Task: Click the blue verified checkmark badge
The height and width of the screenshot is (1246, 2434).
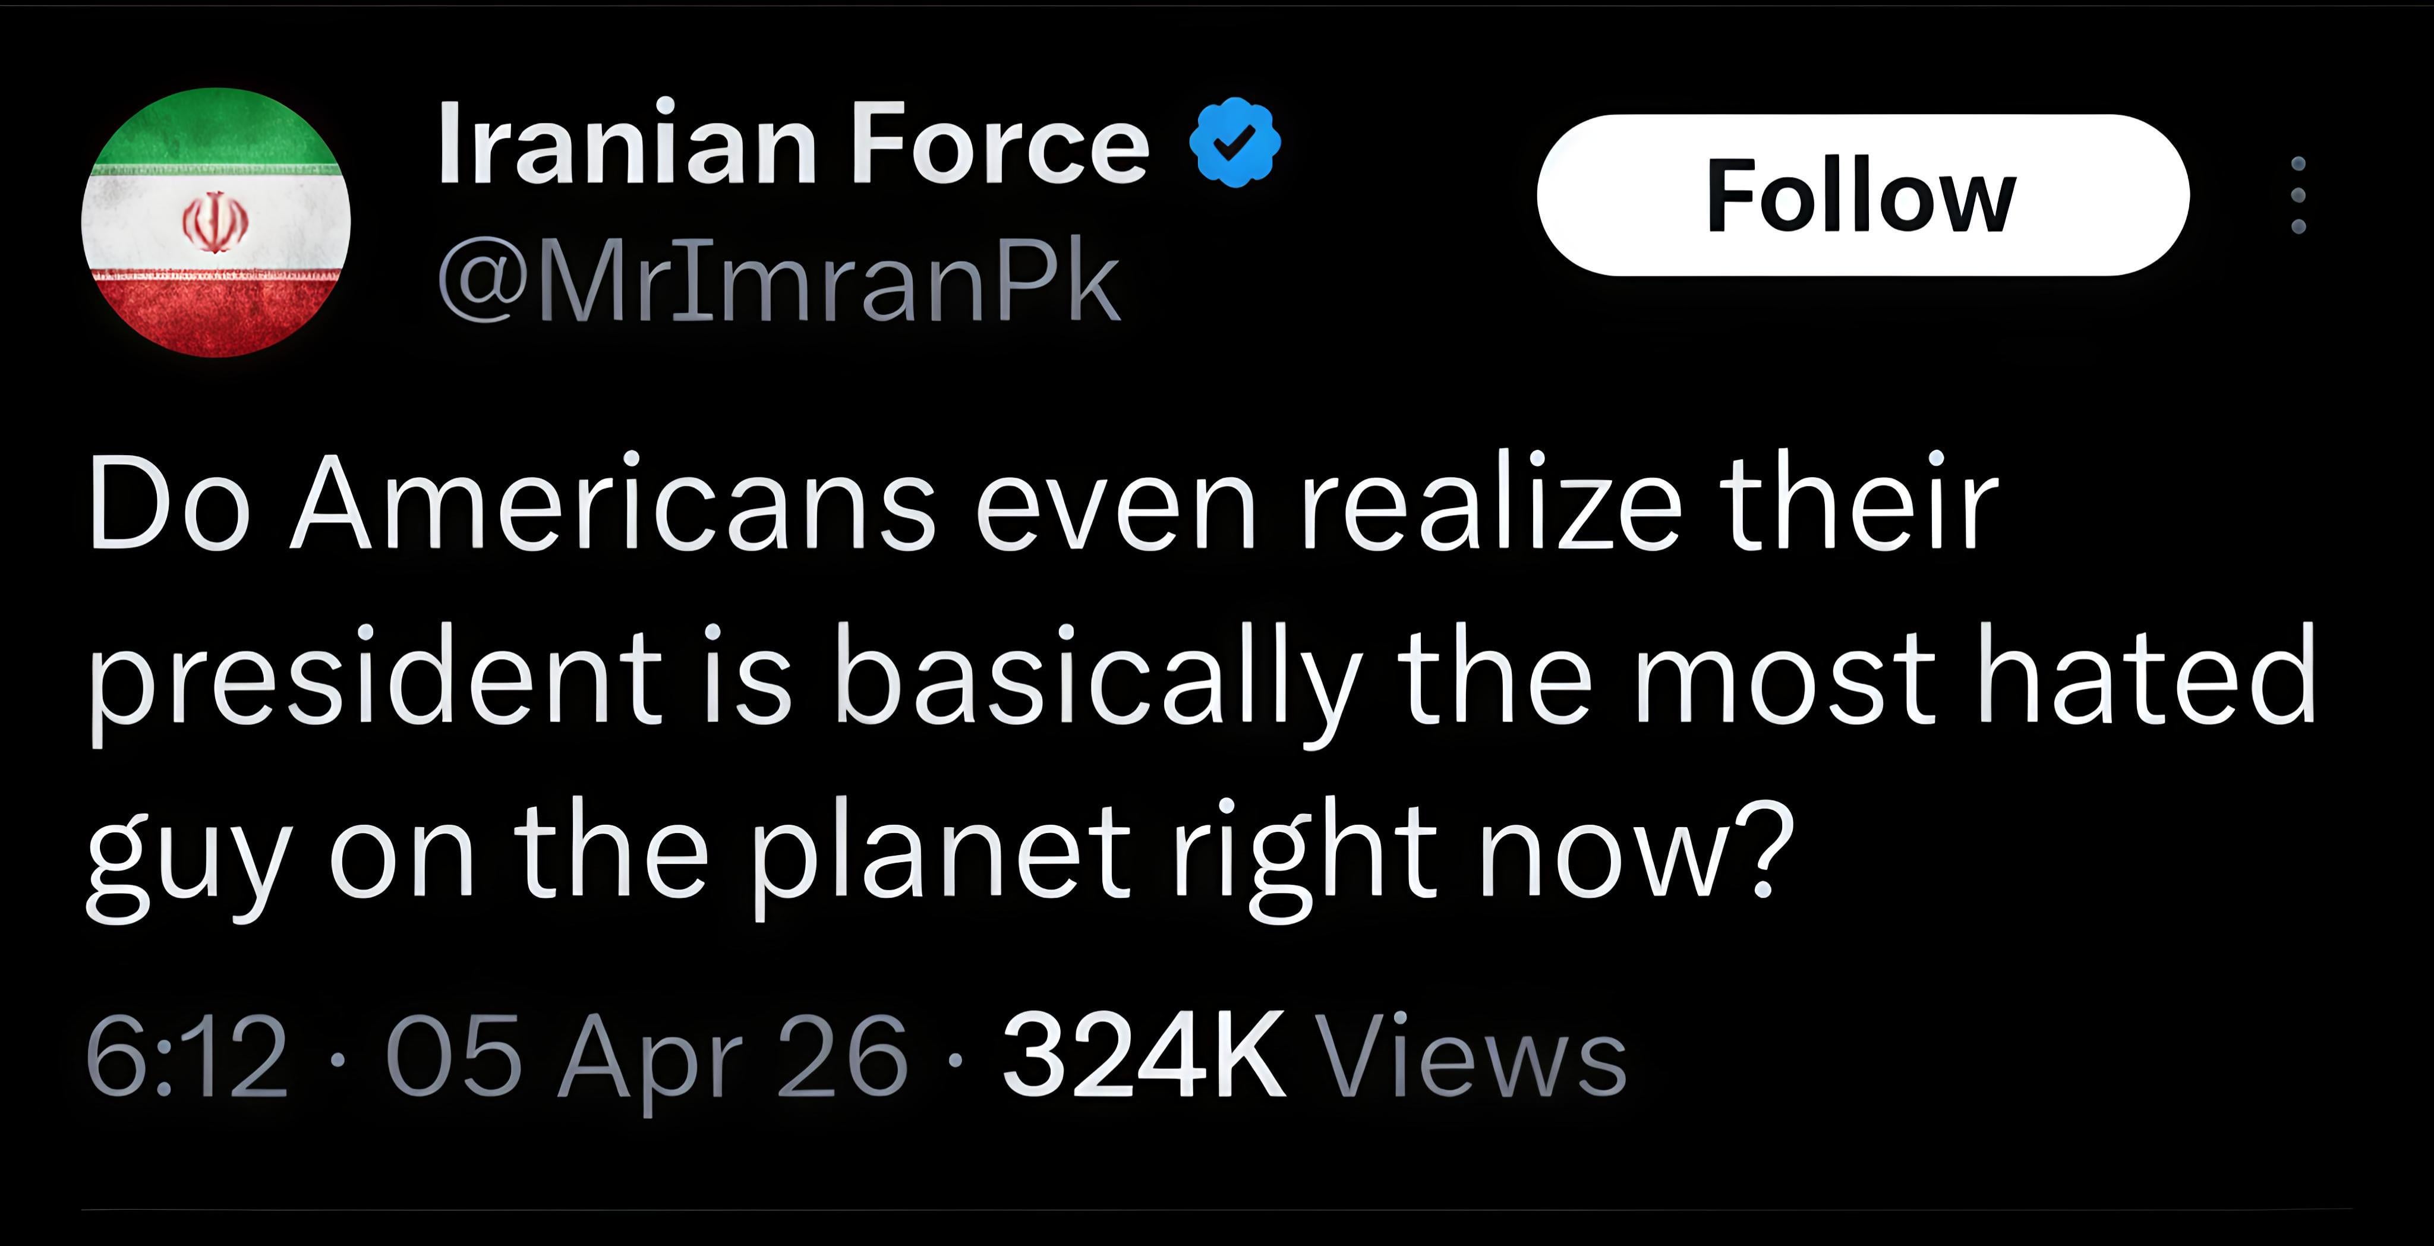Action: click(1234, 144)
